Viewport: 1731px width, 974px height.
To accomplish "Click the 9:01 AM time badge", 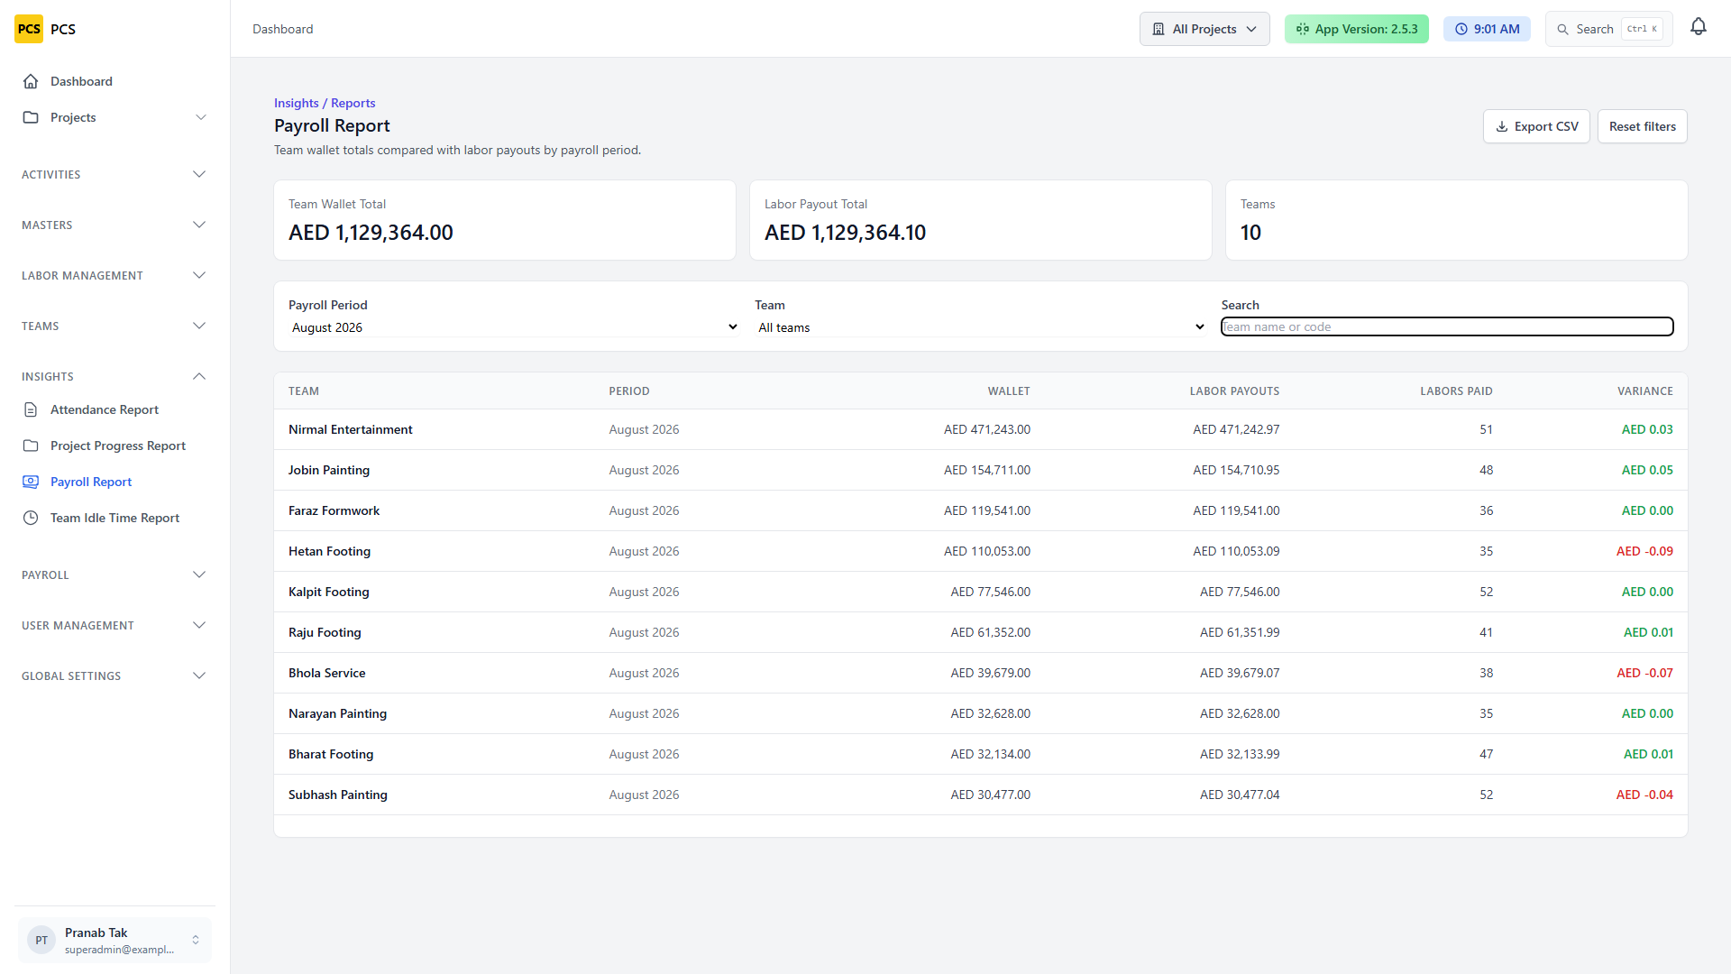I will [x=1487, y=29].
